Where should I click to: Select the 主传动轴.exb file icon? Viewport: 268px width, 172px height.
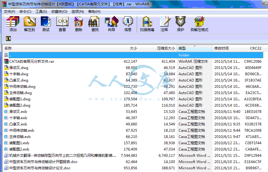[x=6, y=136]
